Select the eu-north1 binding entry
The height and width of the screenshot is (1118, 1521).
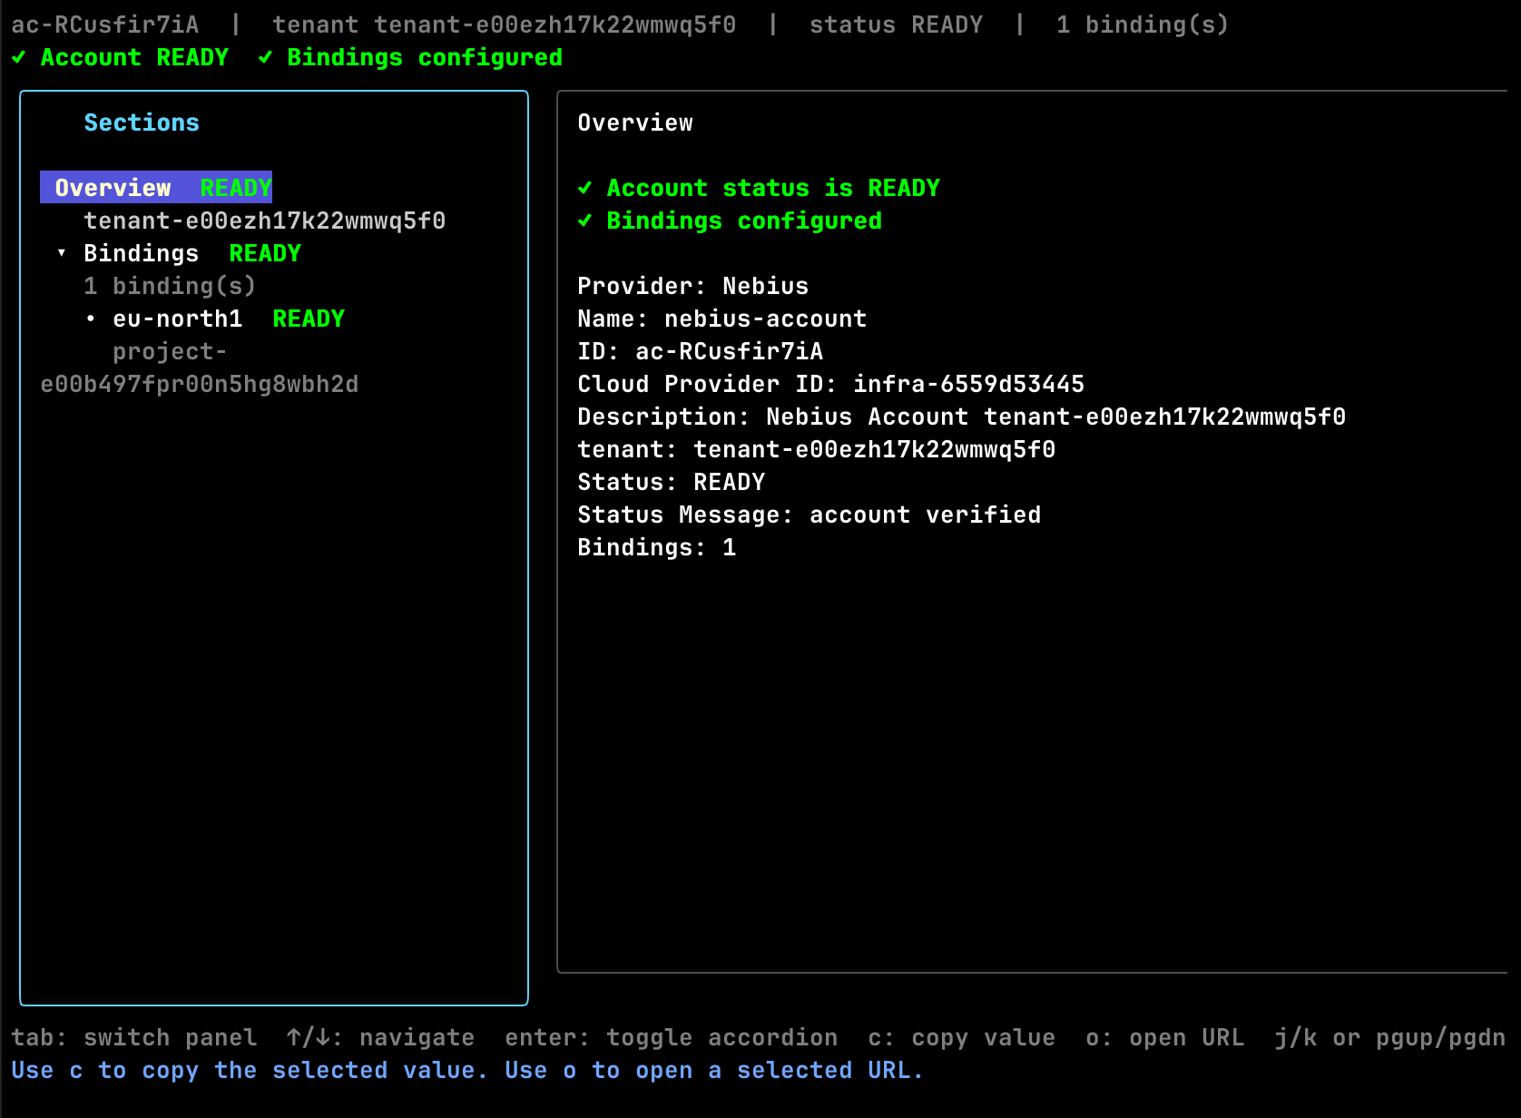point(178,319)
